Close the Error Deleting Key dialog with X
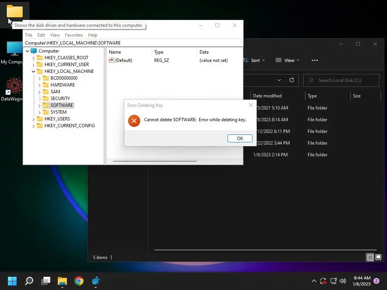This screenshot has width=387, height=290. click(x=251, y=105)
